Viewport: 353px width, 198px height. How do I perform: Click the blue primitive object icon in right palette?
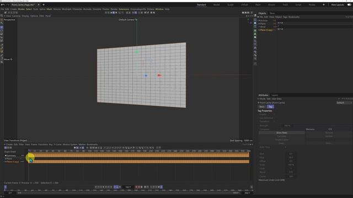pyautogui.click(x=255, y=23)
